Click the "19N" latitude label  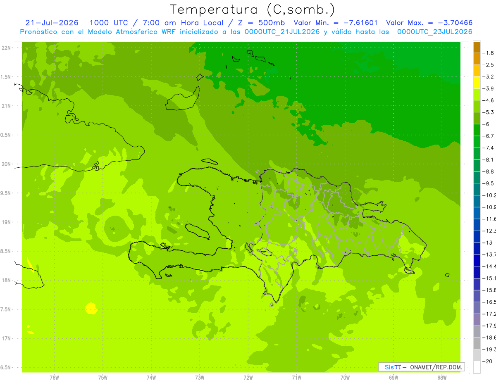point(7,222)
